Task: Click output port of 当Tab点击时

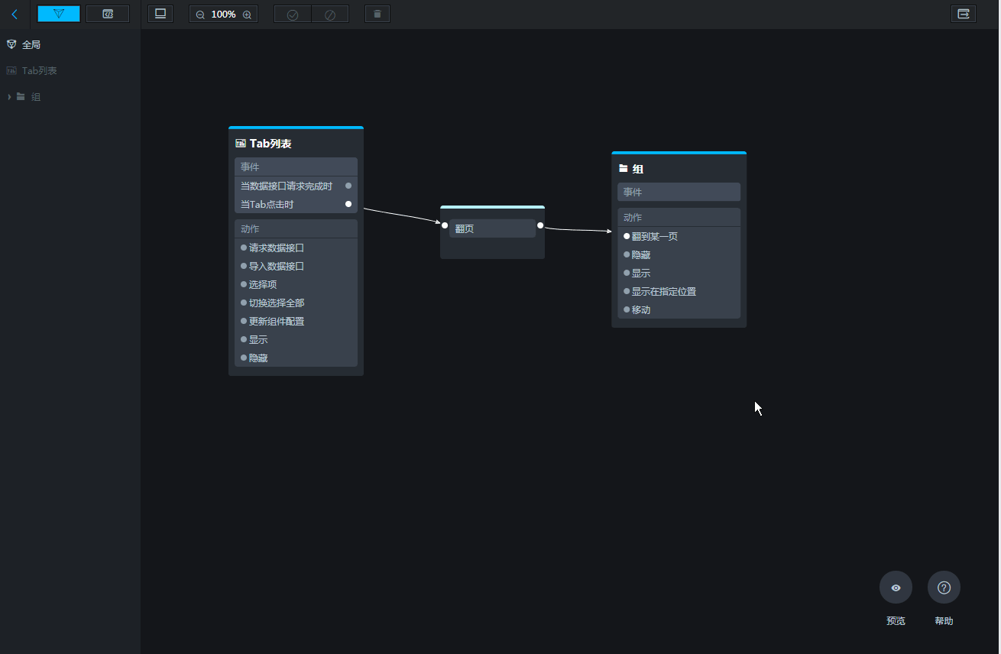Action: click(x=348, y=204)
